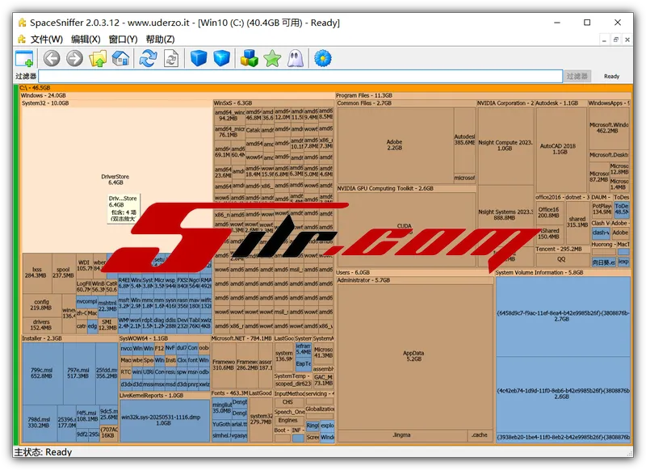Viewport: 646px width, 470px height.
Task: Select the Users - 6.0GB header
Action: [x=414, y=273]
